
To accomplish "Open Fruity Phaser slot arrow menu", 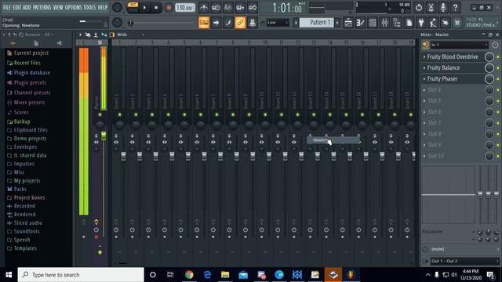I will click(424, 79).
